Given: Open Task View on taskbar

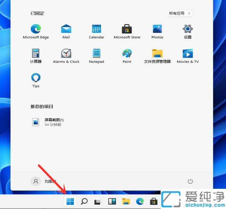Looking at the screenshot, I should pos(98,201).
